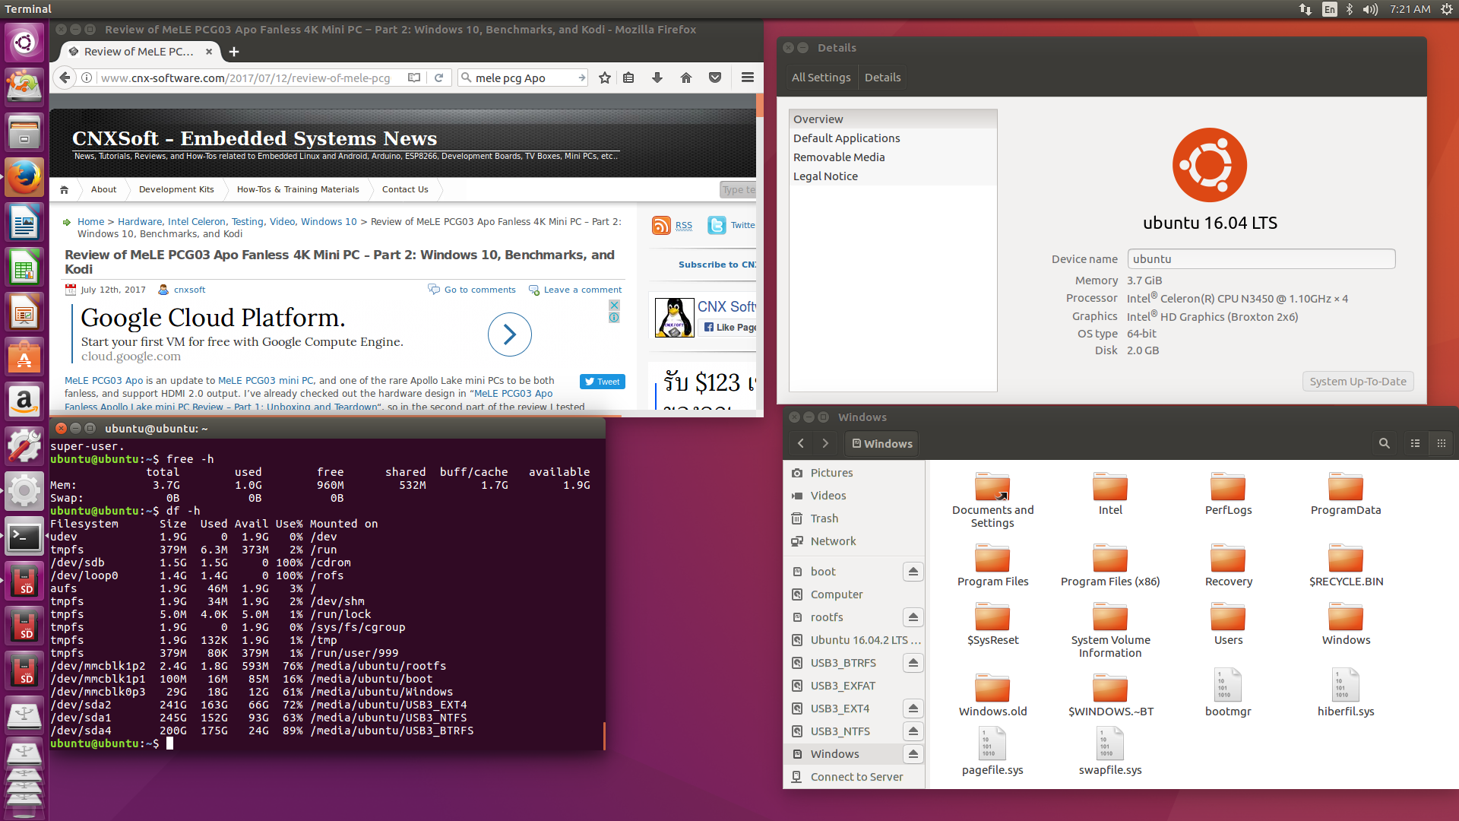Screen dimensions: 1459x821
Task: Close the Review of MeLE Firefox tab
Action: pyautogui.click(x=209, y=52)
